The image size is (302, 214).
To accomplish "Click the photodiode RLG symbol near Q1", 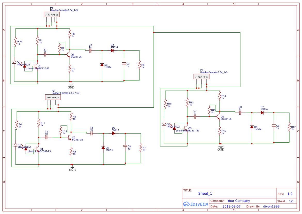I will [x=25, y=66].
